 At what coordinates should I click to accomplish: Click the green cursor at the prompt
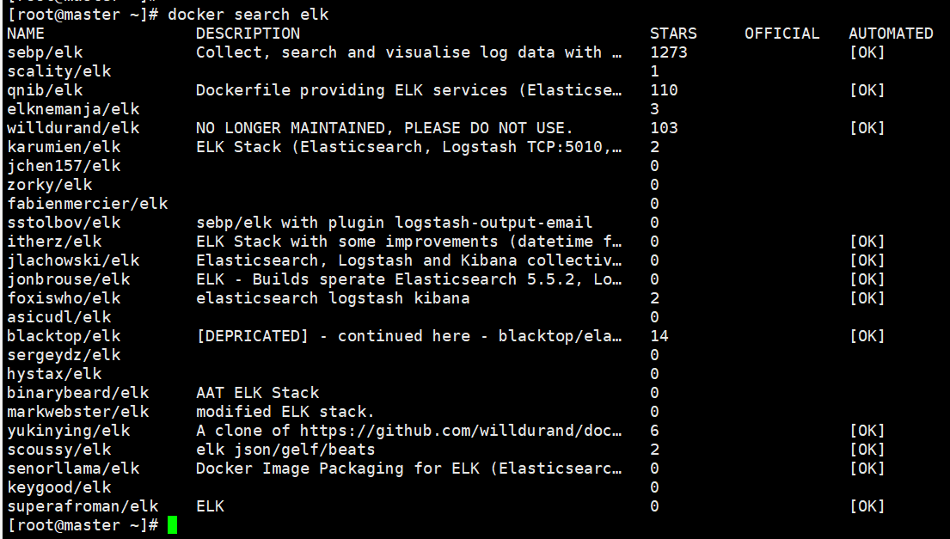[172, 525]
